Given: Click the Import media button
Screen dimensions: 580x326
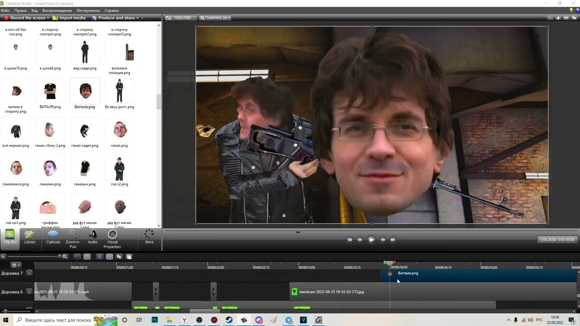Looking at the screenshot, I should 69,18.
